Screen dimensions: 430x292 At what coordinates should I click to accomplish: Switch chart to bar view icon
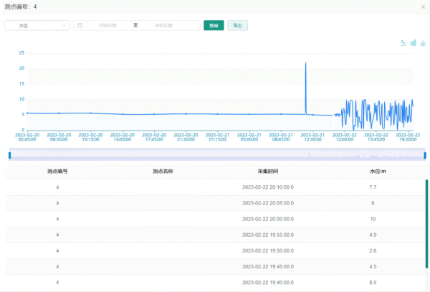pos(414,42)
